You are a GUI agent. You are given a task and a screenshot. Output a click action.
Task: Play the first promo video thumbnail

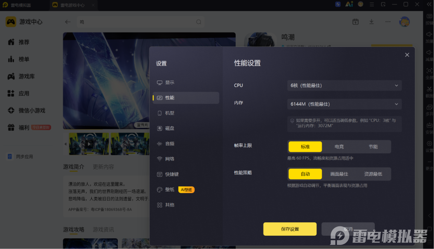tap(89, 144)
